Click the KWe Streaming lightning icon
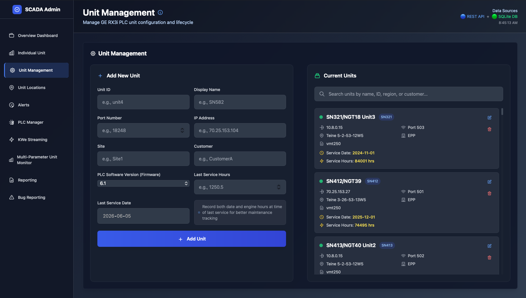This screenshot has height=298, width=526. (x=12, y=140)
